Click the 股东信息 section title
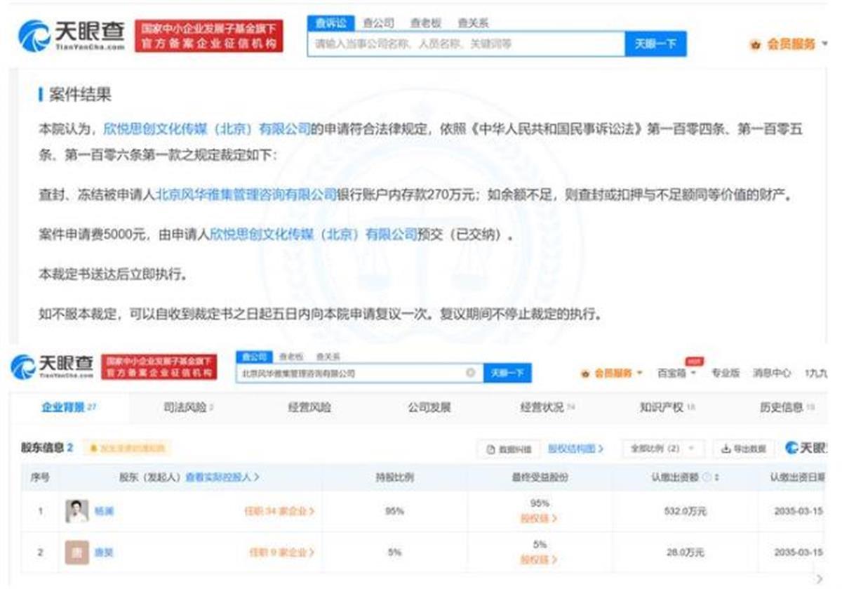This screenshot has height=589, width=842. [43, 447]
